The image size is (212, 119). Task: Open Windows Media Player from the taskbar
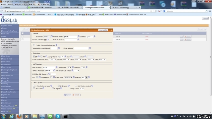coord(26,116)
